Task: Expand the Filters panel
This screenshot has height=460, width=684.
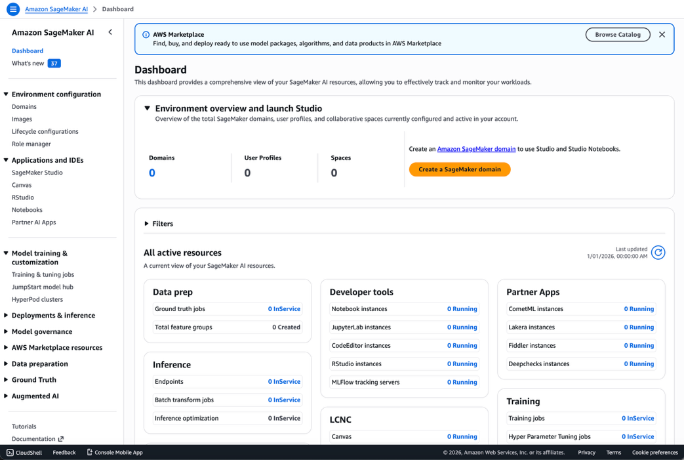Action: (147, 224)
